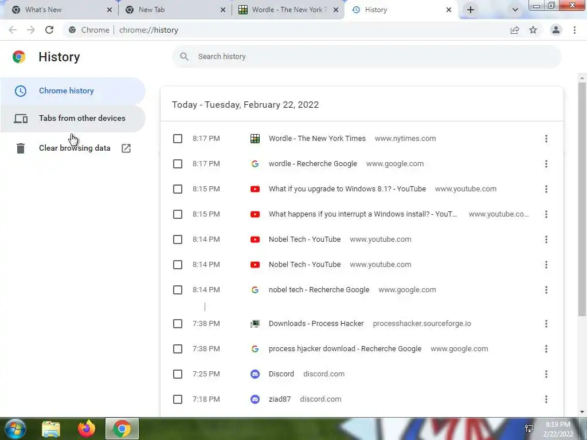Viewport: 587px width, 440px height.
Task: Expand the tab search dropdown arrow
Action: (x=515, y=10)
